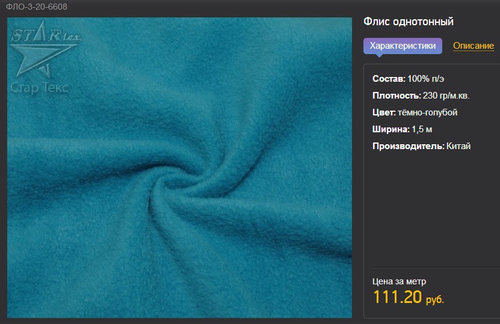Viewport: 500px width, 324px height.
Task: Click the Флис однотонный product title
Action: (409, 22)
